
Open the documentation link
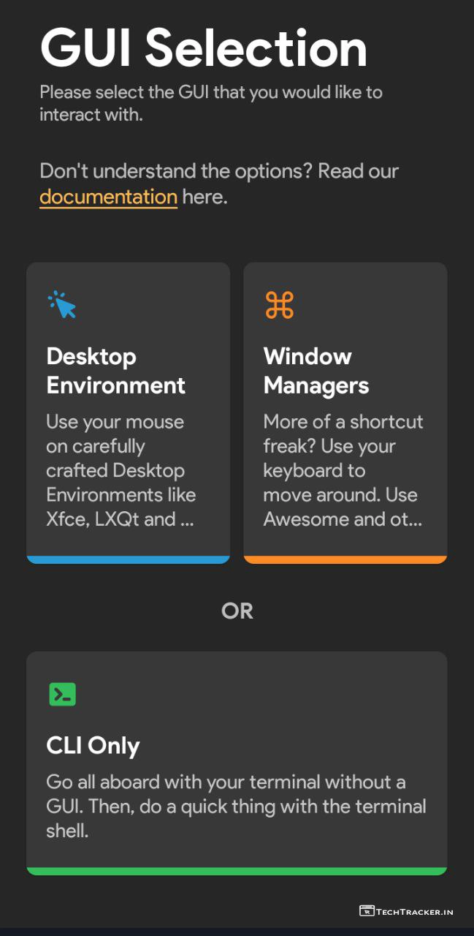[x=108, y=197]
